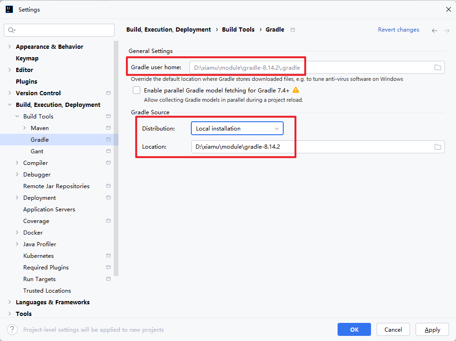Screen dimensions: 456x341
Task: Expand the Version Control section
Action: pos(10,93)
